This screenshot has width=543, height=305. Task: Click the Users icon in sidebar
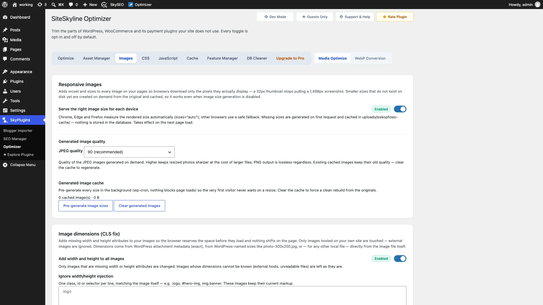(5, 91)
